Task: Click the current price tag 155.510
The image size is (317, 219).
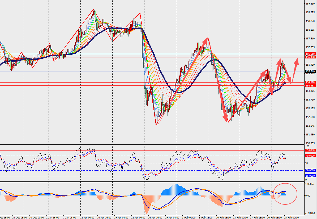Action: [310, 71]
